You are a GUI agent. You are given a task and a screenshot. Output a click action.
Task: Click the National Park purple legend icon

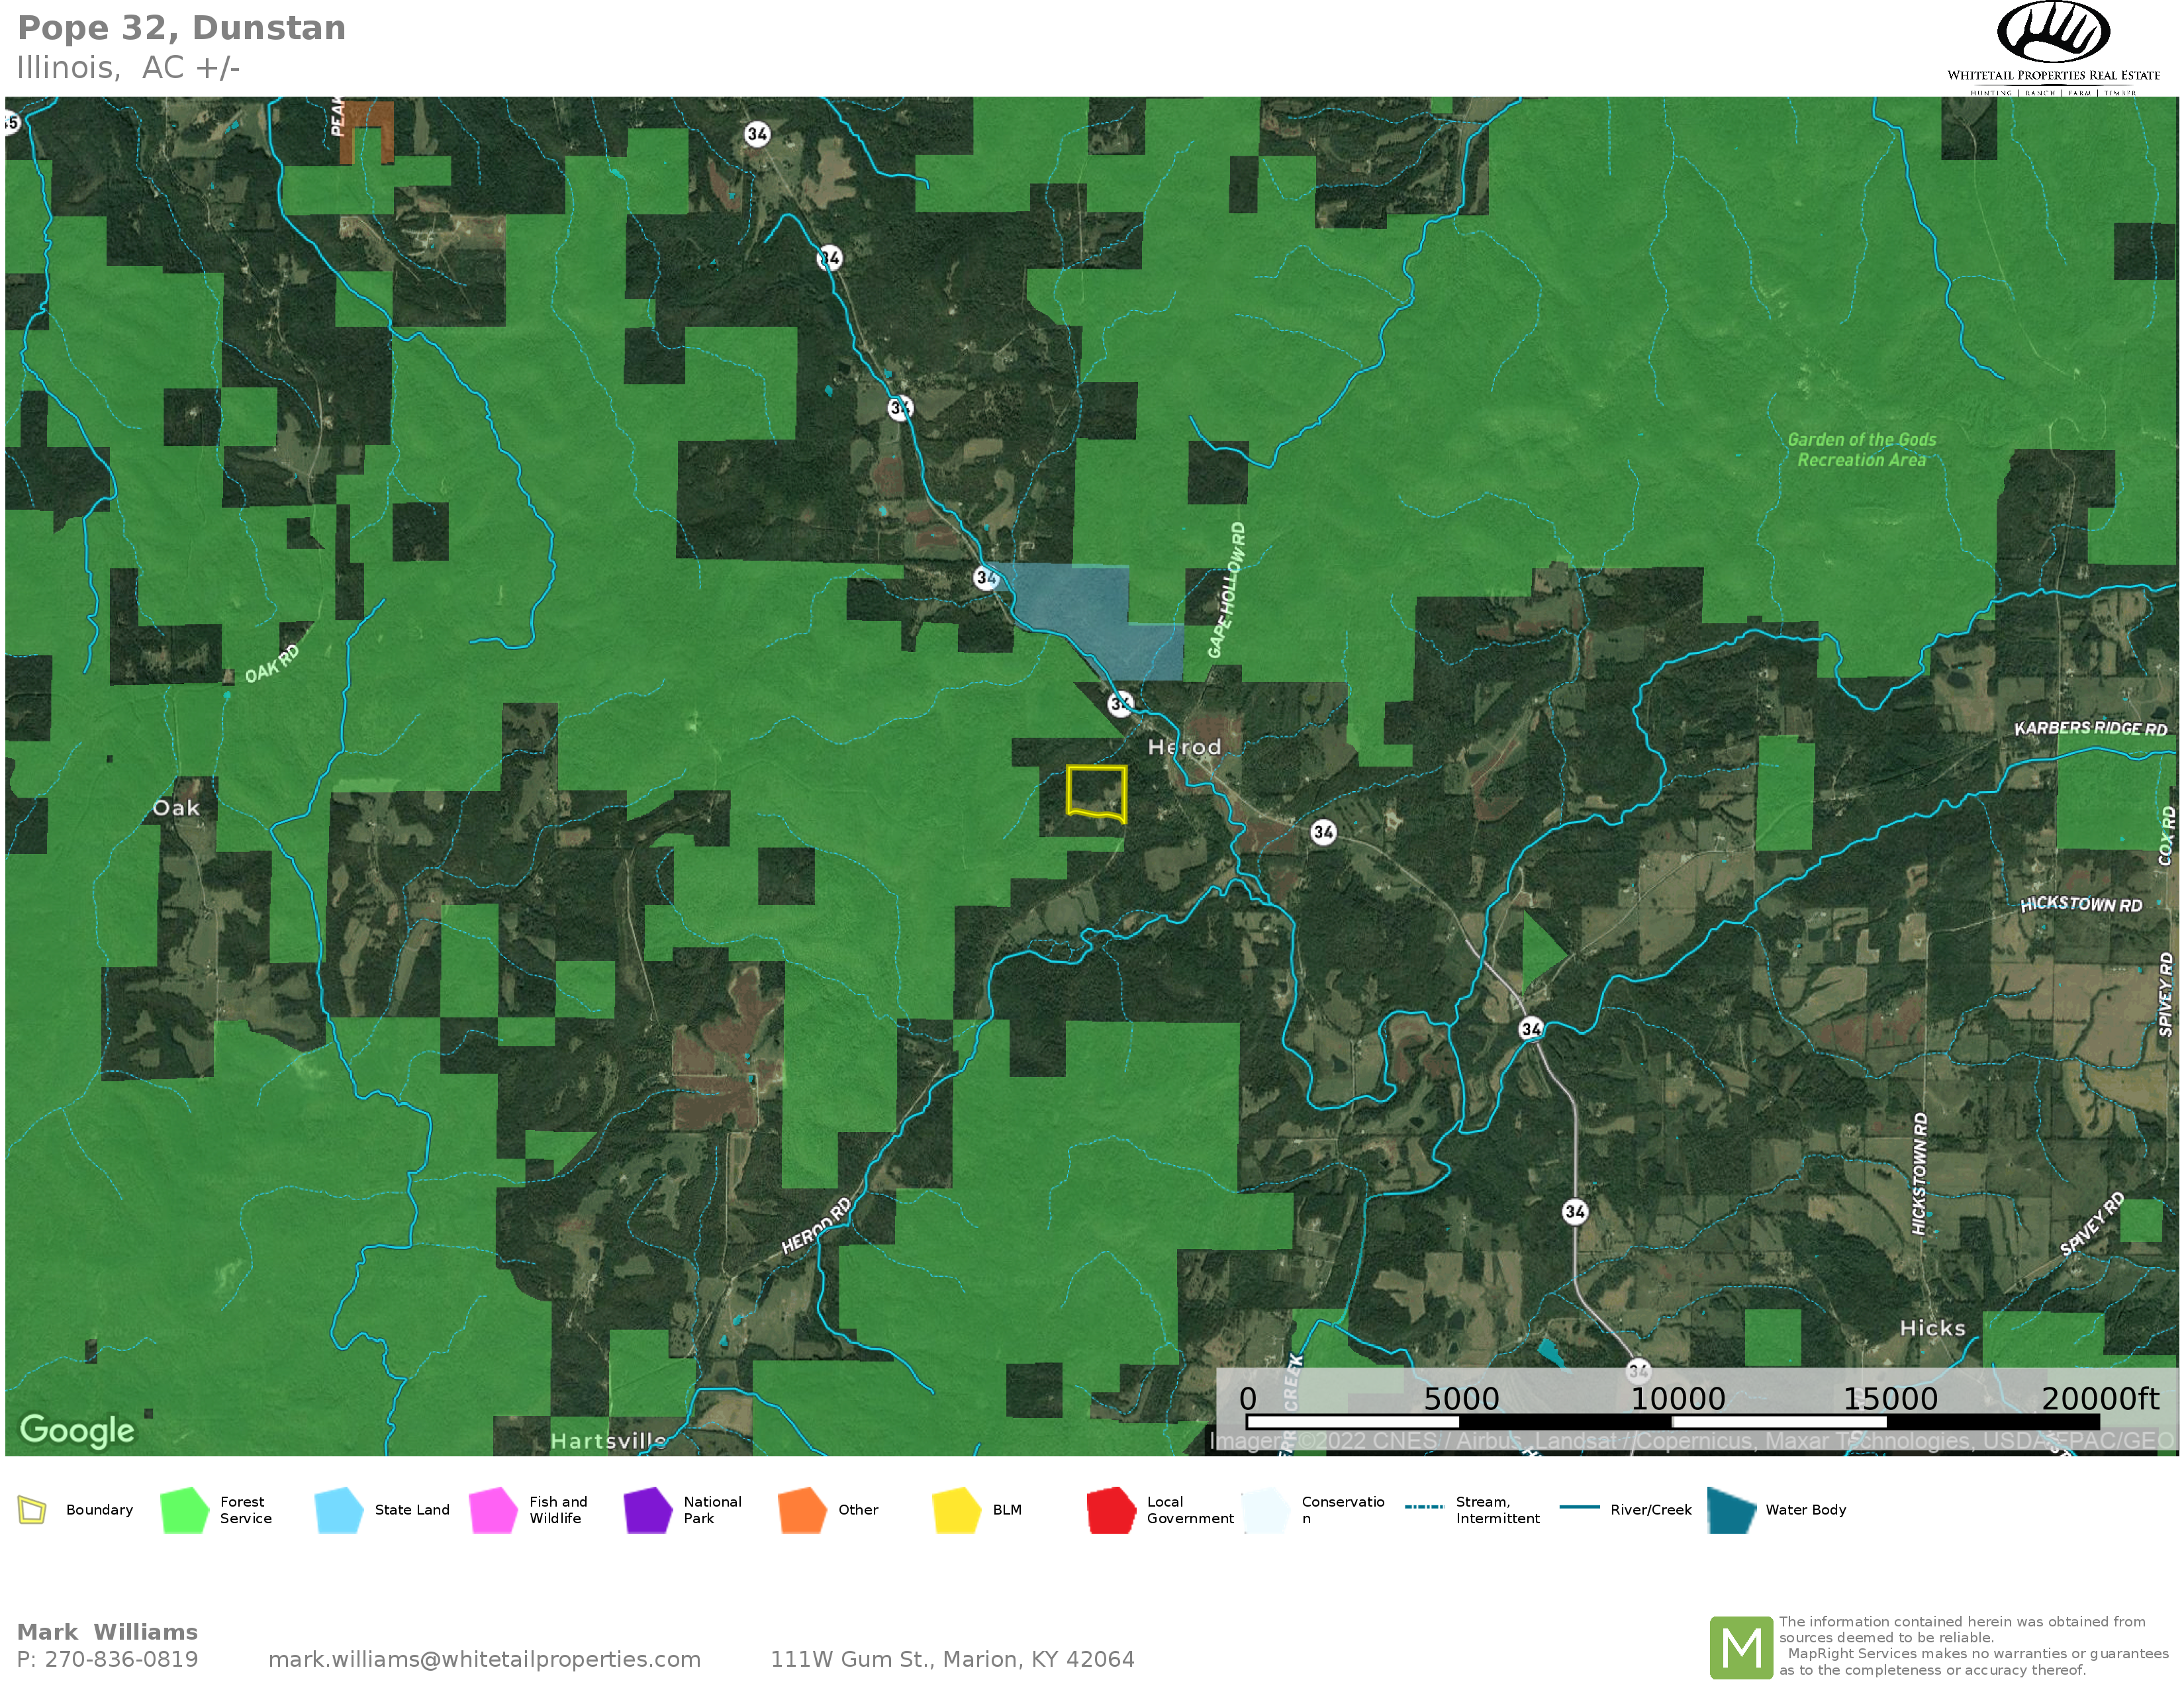[x=647, y=1510]
